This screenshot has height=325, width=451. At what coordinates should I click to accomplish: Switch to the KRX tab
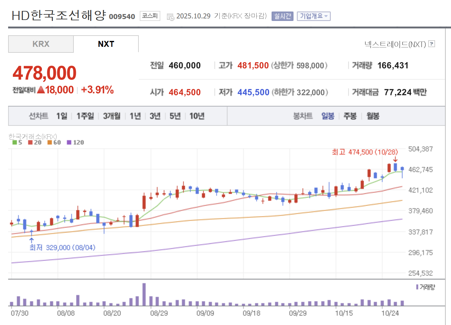(41, 44)
